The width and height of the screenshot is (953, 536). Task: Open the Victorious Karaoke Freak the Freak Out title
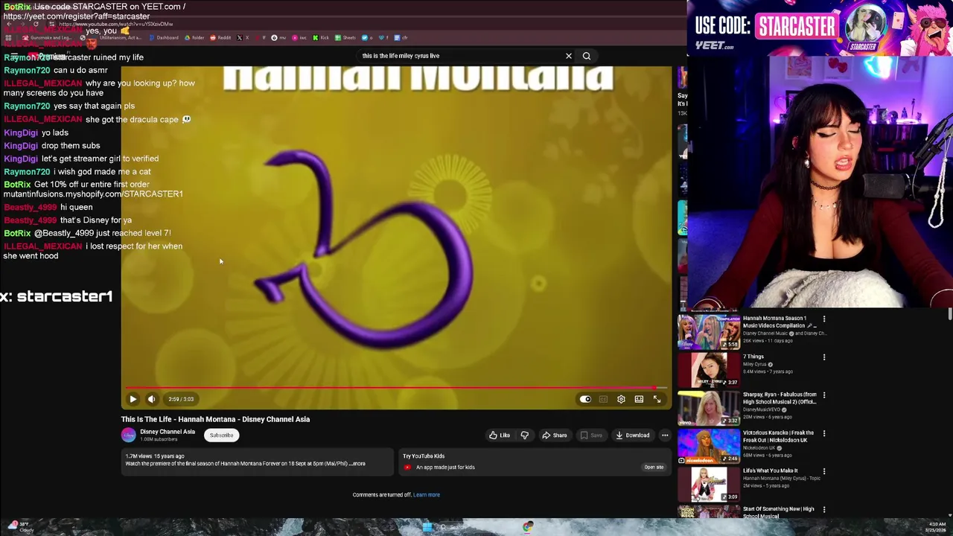pyautogui.click(x=779, y=436)
